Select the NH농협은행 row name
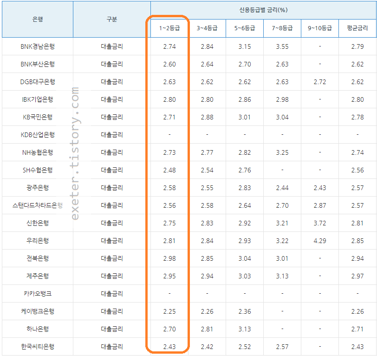The width and height of the screenshot is (377, 356). pyautogui.click(x=38, y=152)
